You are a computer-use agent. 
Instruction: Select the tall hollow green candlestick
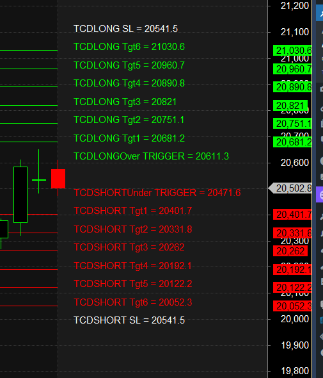tap(20, 195)
